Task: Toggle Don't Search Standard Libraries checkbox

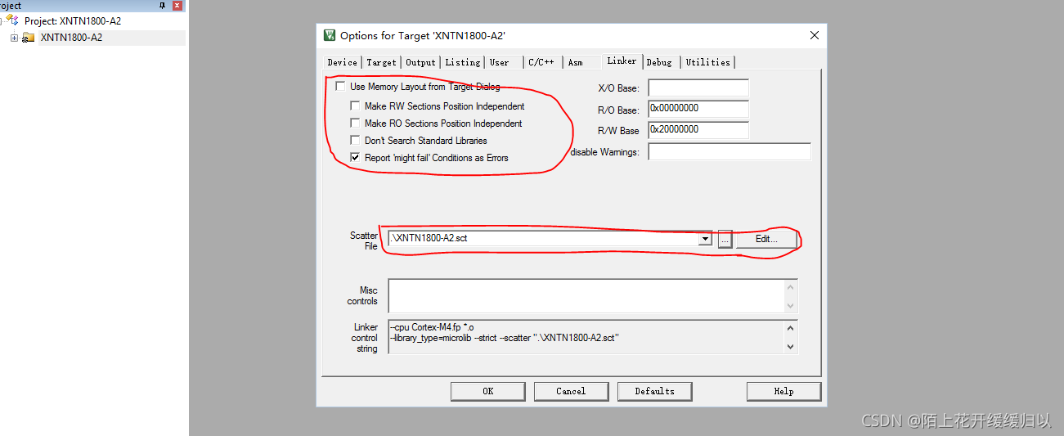Action: 355,140
